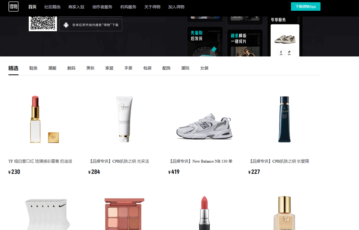Click the ¥230 price
Viewport: 359px width, 230px height.
14,172
